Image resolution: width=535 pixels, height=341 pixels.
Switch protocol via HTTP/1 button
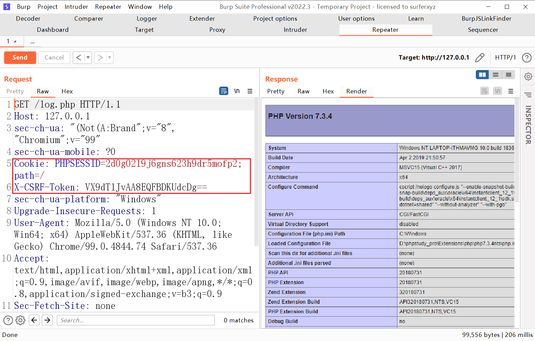click(505, 58)
